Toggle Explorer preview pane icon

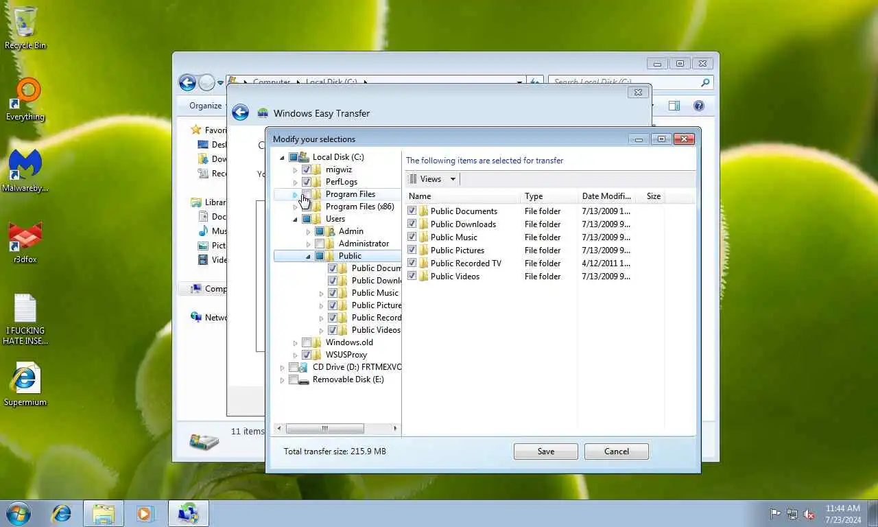pyautogui.click(x=674, y=106)
